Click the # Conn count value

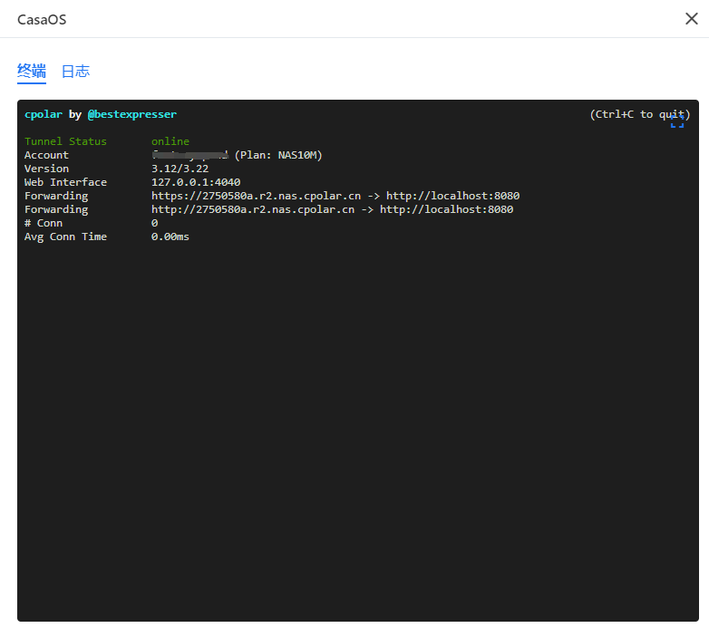pyautogui.click(x=155, y=223)
